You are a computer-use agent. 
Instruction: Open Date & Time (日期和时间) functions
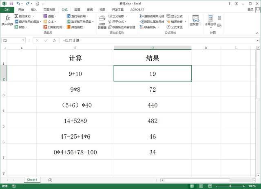[x=54, y=27]
